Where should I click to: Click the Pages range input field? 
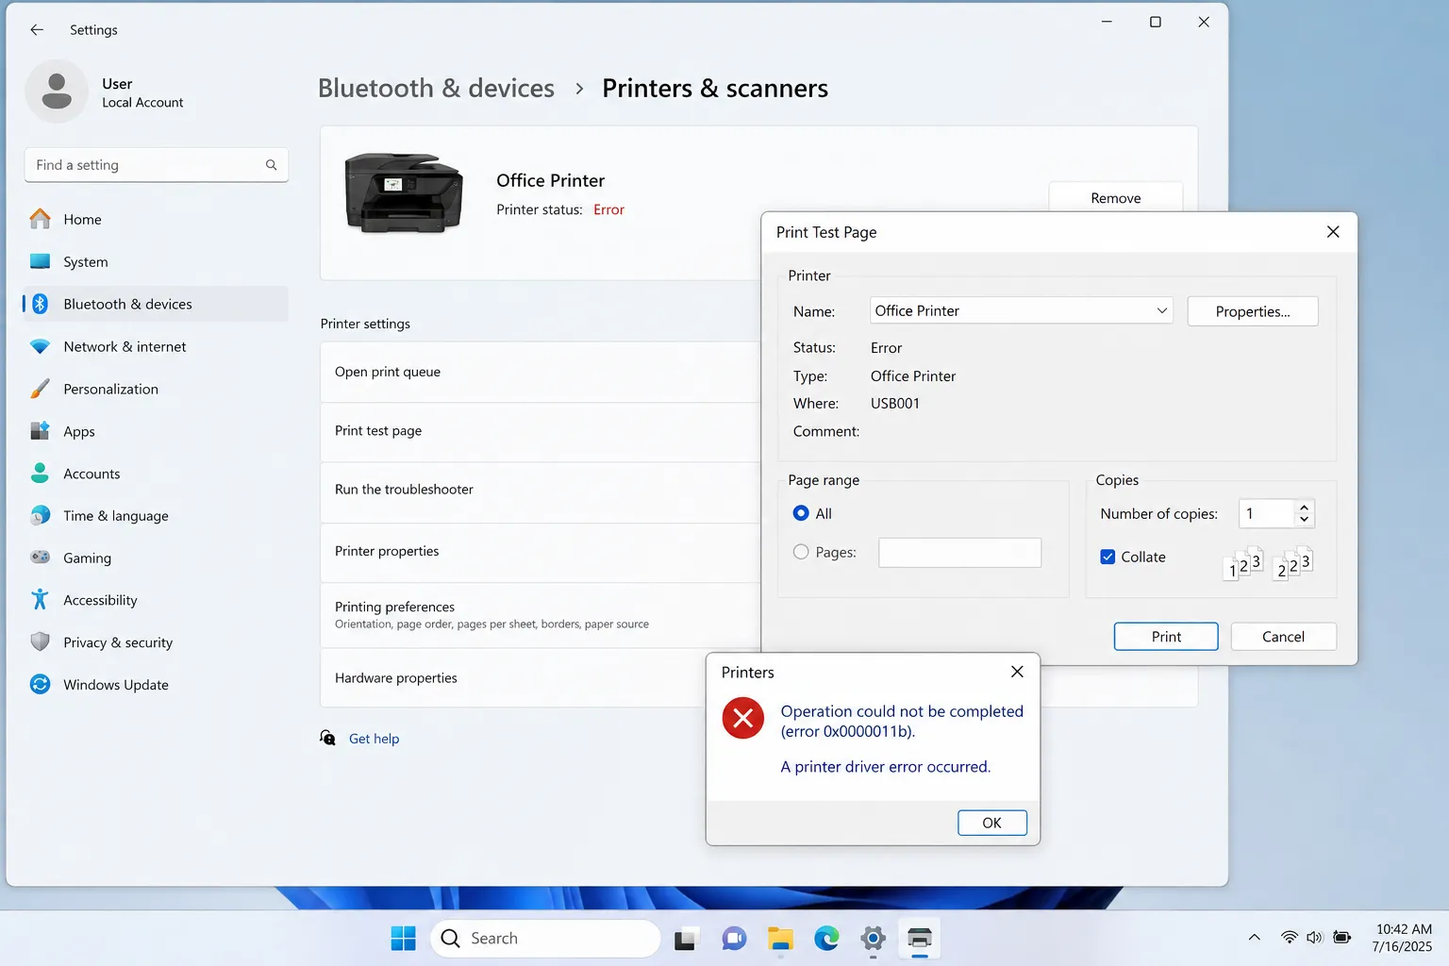point(959,553)
